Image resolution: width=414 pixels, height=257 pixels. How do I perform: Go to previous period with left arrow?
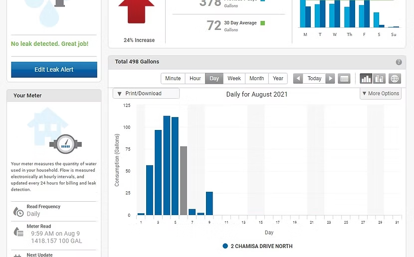(x=298, y=79)
